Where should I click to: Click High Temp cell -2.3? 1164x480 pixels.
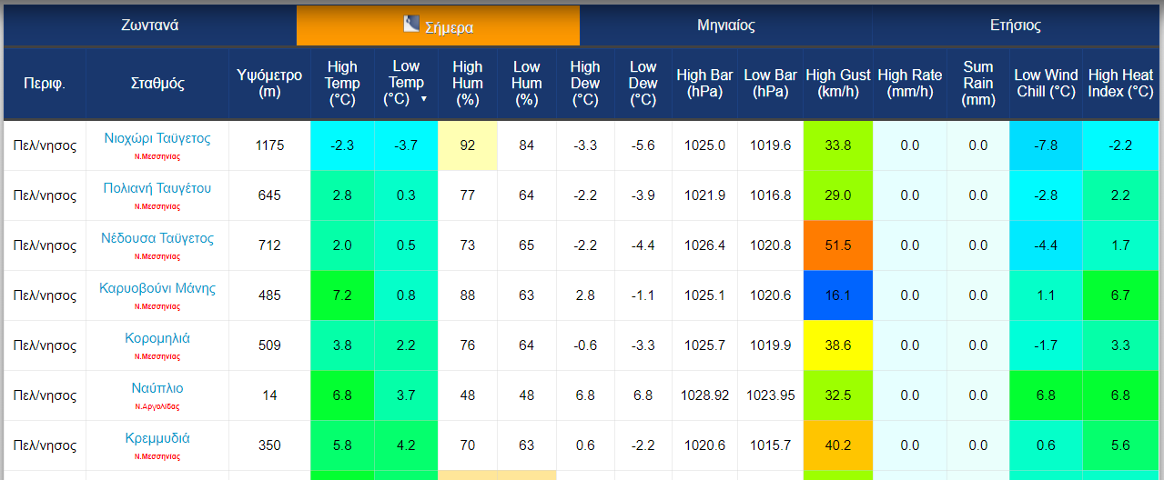(342, 145)
